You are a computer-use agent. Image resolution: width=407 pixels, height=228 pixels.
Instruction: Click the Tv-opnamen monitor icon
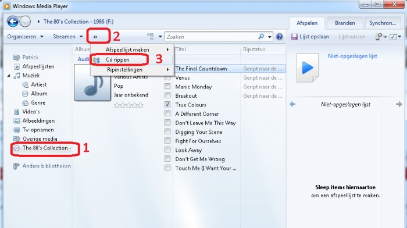point(17,130)
